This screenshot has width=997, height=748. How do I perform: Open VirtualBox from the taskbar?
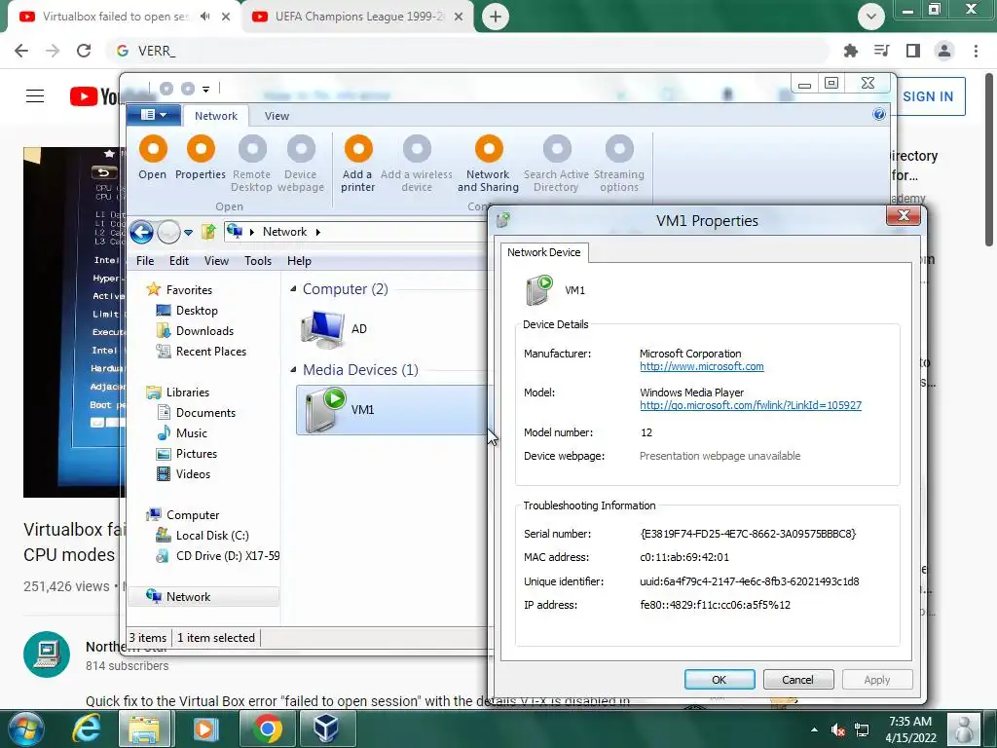(326, 729)
